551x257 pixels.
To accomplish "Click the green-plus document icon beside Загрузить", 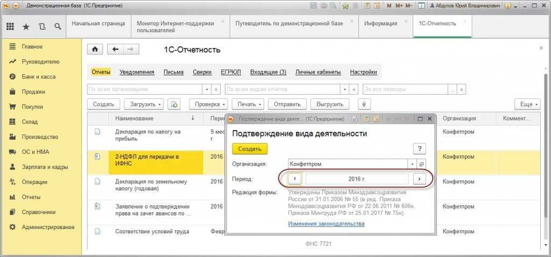I will point(174,104).
